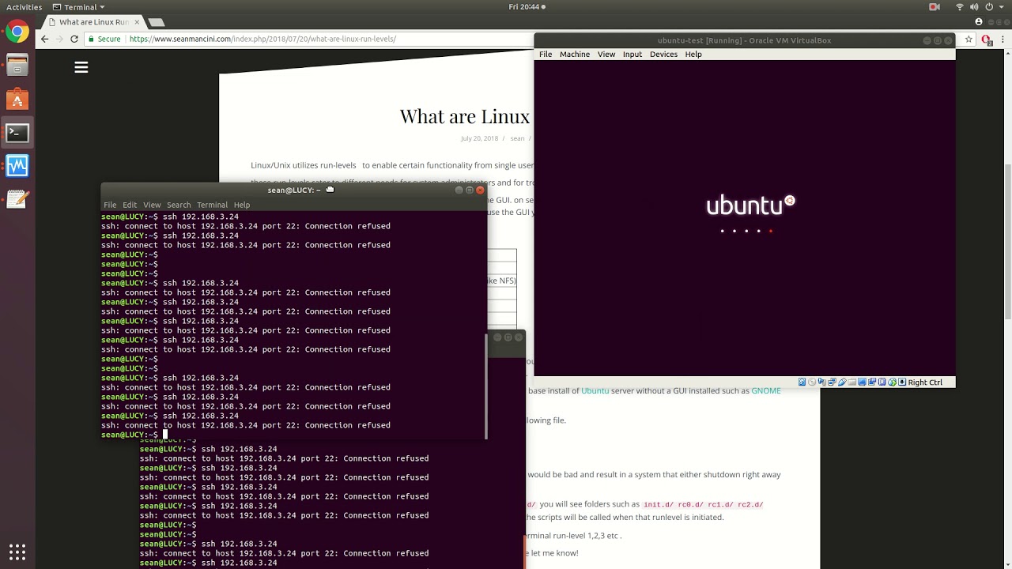
Task: Open the VirtualBox Input menu
Action: [632, 54]
